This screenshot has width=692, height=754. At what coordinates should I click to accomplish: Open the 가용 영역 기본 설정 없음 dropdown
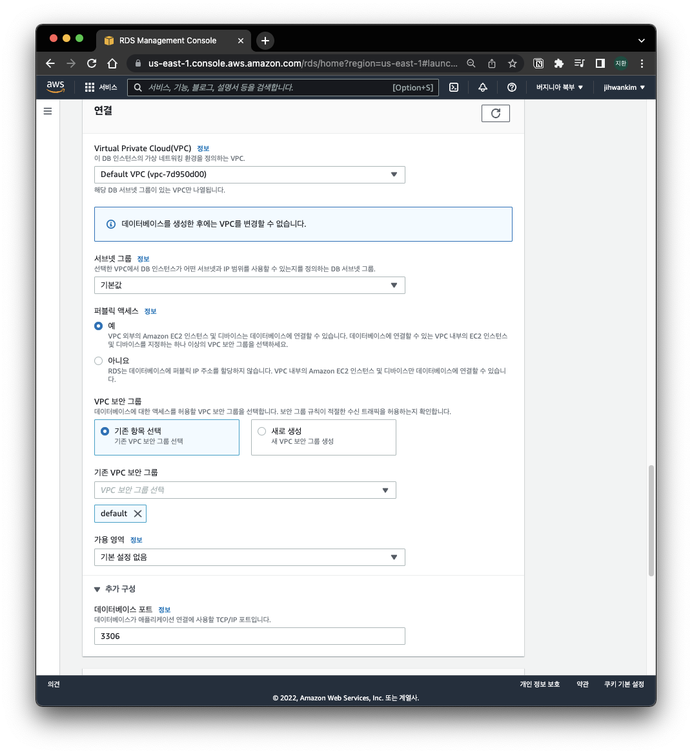(249, 558)
